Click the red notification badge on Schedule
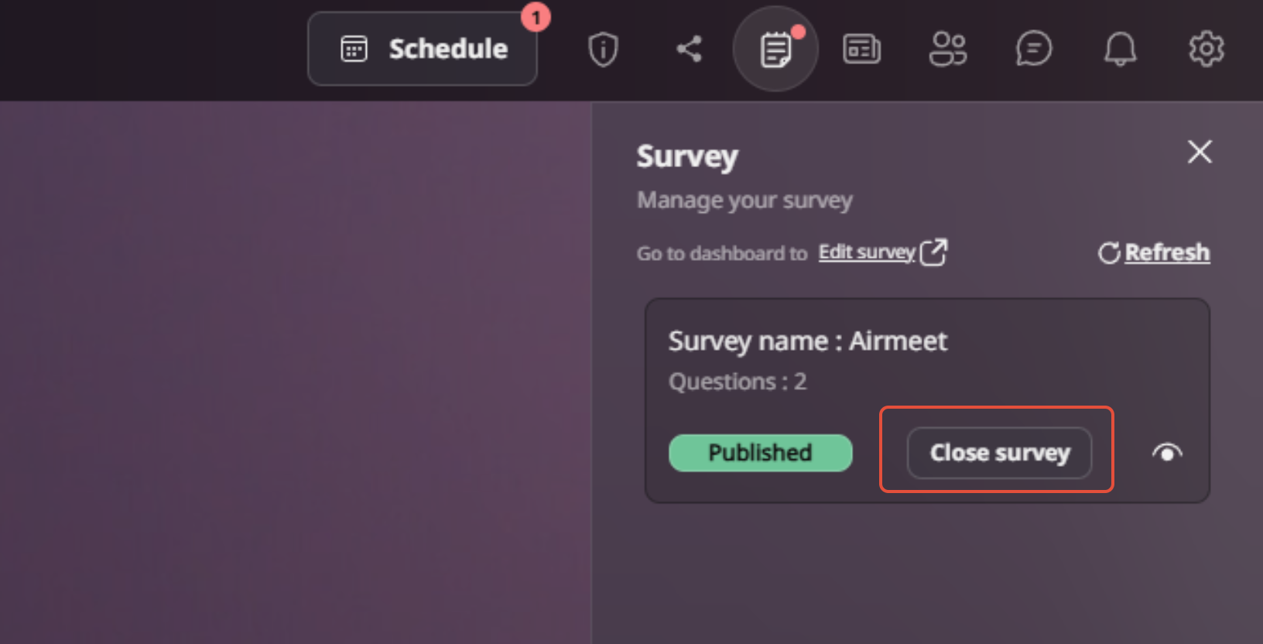1263x644 pixels. pyautogui.click(x=536, y=17)
